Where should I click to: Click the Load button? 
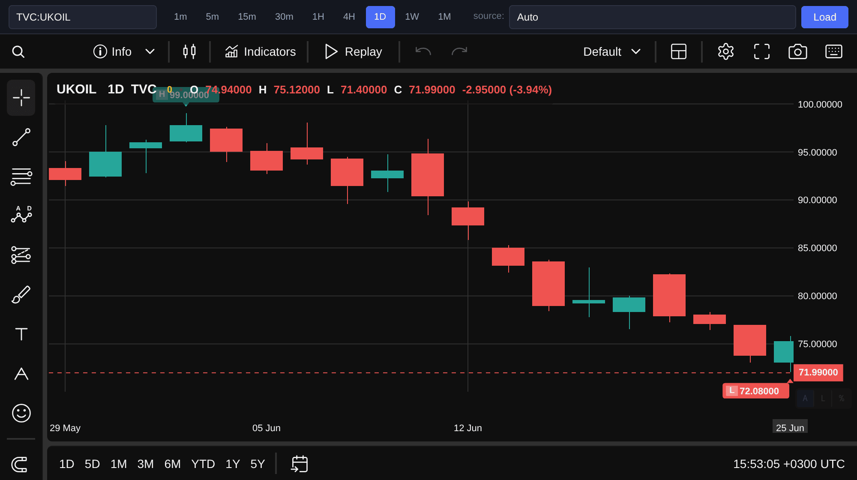pos(825,17)
